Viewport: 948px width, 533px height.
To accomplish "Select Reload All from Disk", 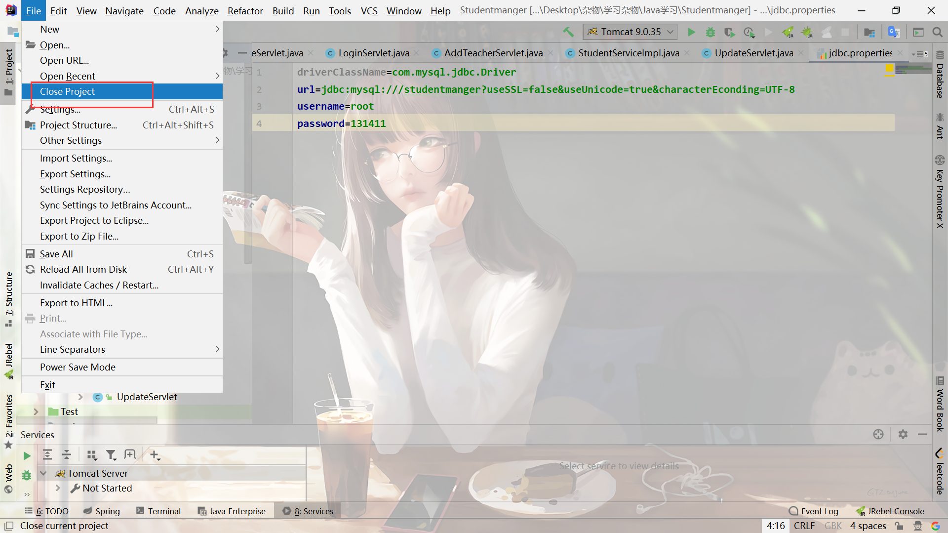I will tap(122, 269).
